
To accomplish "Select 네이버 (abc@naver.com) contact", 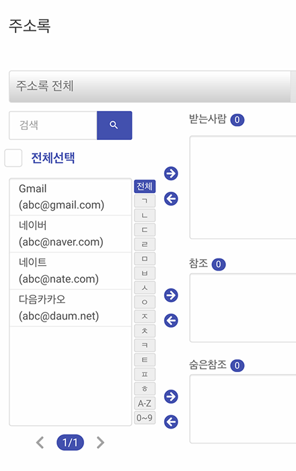I will pyautogui.click(x=71, y=233).
